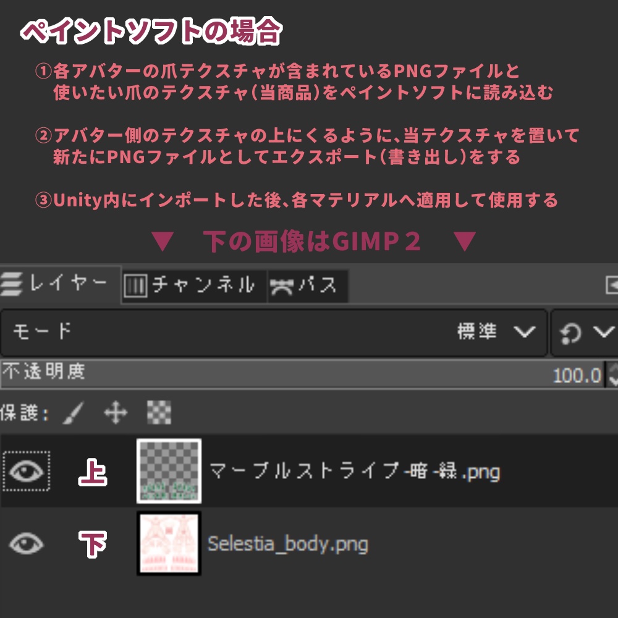Click the Selestia_body.png layer thumbnail
The image size is (618, 618).
point(168,544)
